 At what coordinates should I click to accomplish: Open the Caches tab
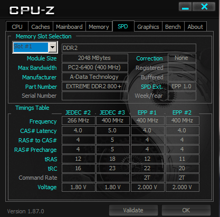point(41,27)
